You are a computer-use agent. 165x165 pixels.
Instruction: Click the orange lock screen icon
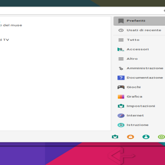coord(130,137)
